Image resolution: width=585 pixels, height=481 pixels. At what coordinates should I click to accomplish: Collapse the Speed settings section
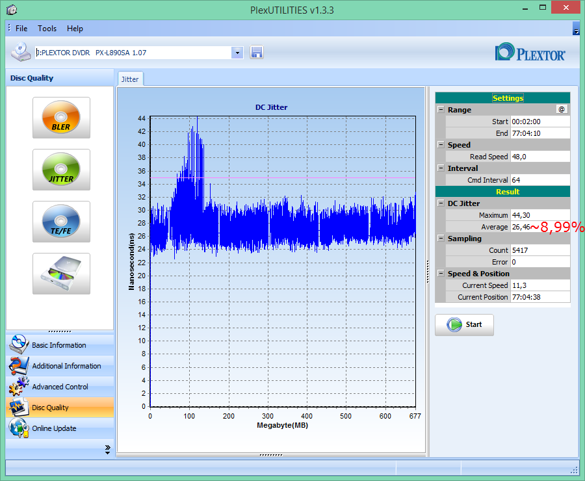441,145
